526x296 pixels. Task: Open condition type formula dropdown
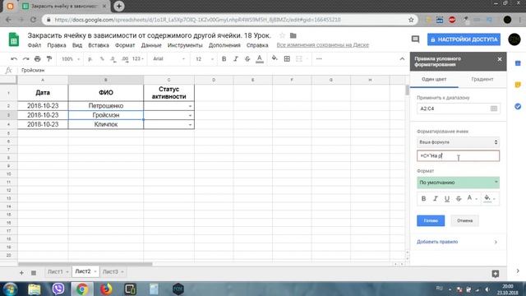click(x=458, y=142)
